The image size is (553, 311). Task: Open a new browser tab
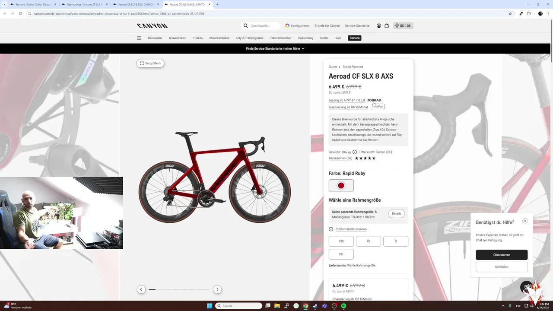click(x=217, y=4)
